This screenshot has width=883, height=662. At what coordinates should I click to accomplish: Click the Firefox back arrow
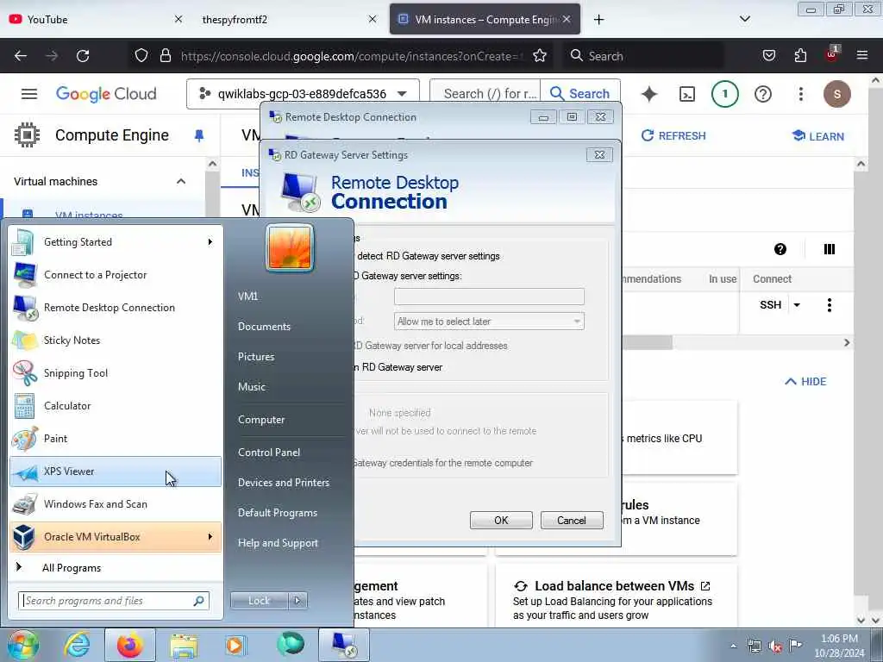point(21,56)
